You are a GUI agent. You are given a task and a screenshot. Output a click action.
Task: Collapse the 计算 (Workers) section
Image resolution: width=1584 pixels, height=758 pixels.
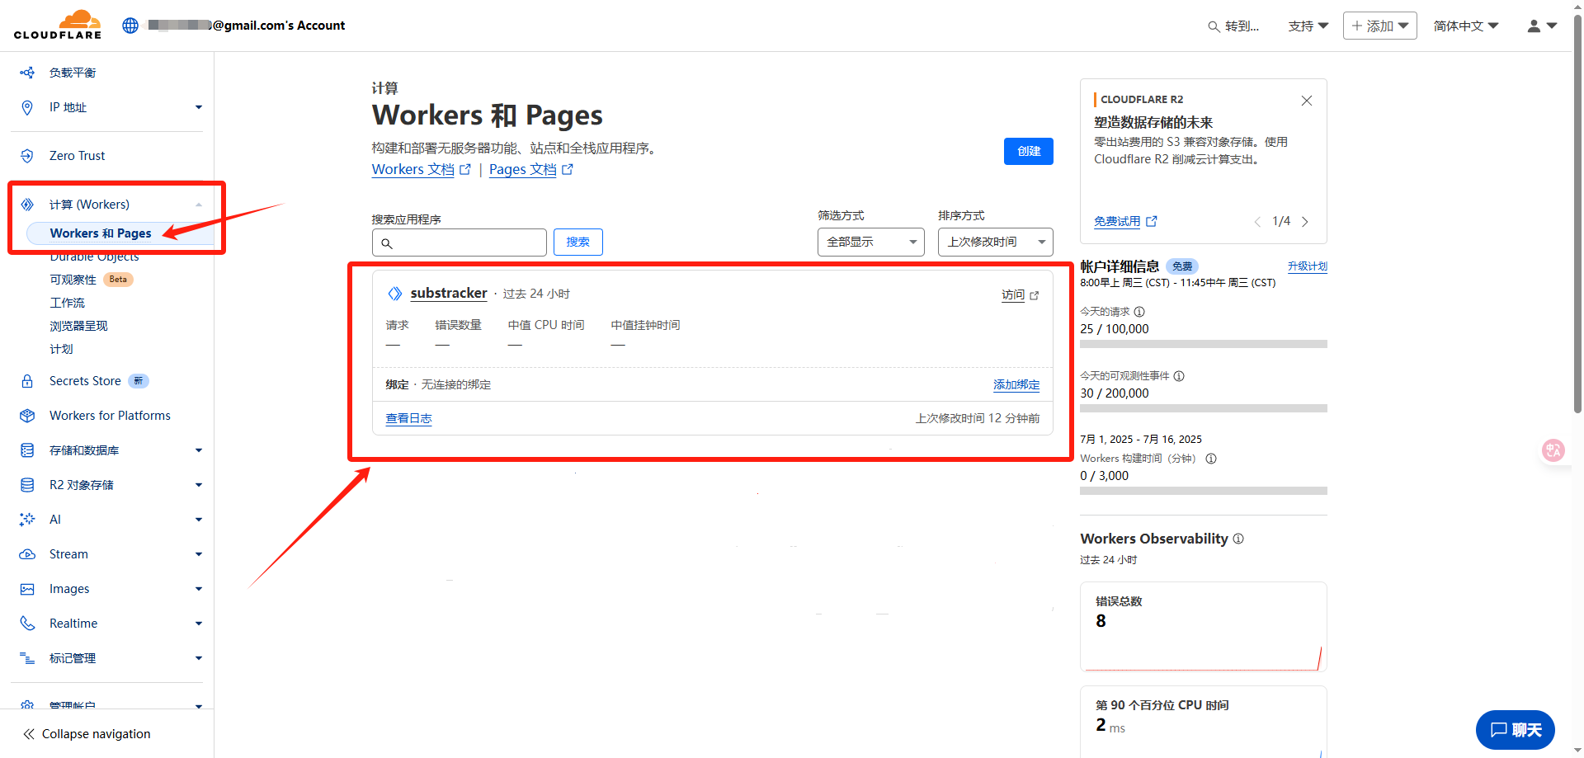(199, 205)
